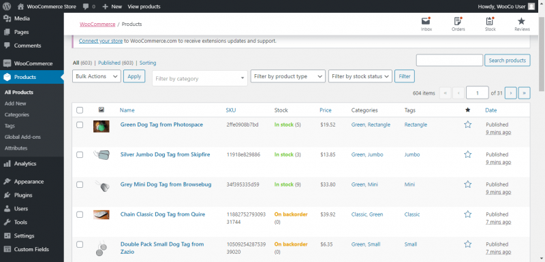Image resolution: width=545 pixels, height=262 pixels.
Task: Toggle featured star for Double Pack Small Dog Tag
Action: 468,244
